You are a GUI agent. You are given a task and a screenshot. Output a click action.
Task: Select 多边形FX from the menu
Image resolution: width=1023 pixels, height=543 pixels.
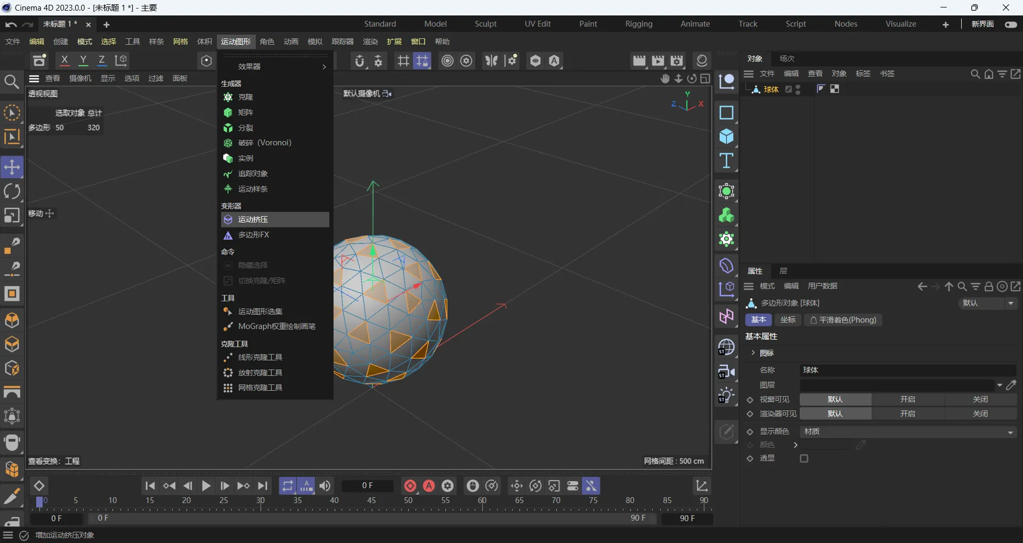[x=253, y=235]
